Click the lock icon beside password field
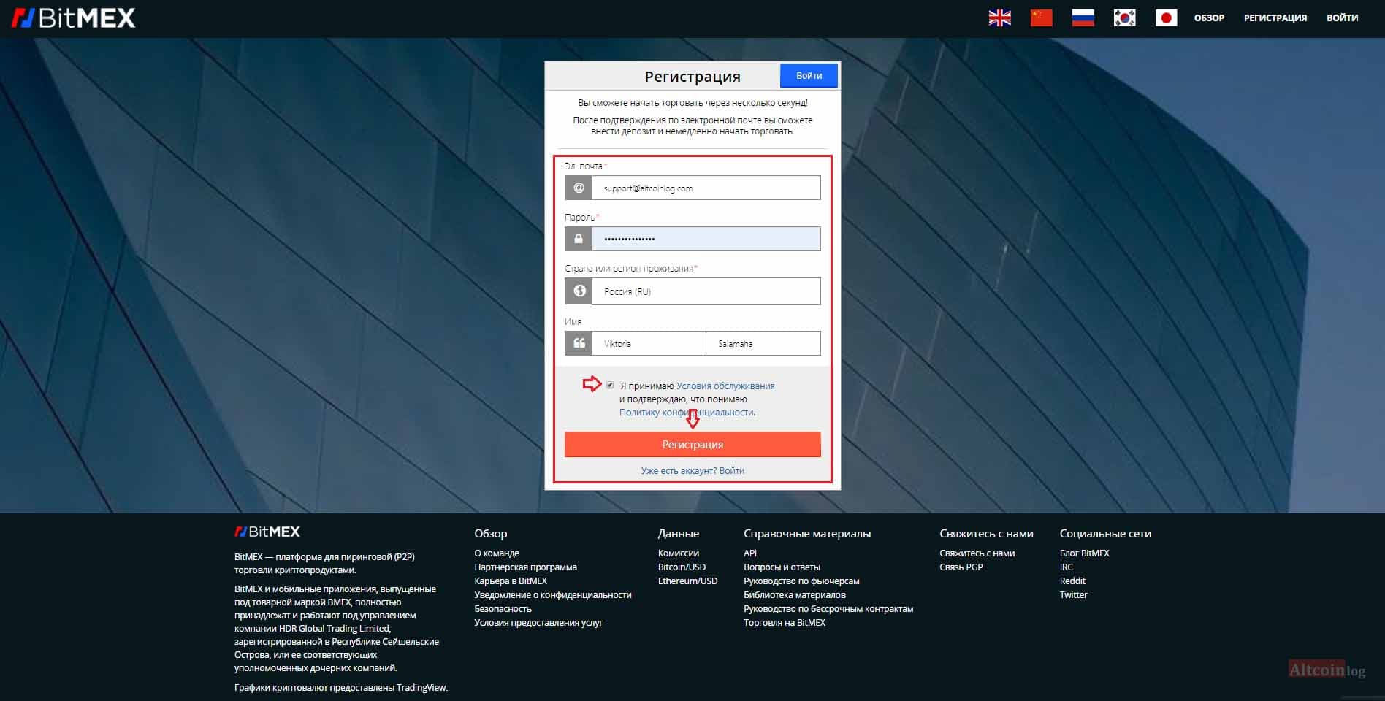The width and height of the screenshot is (1385, 701). pyautogui.click(x=579, y=239)
